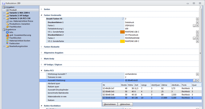Expand the Mark Andy section

42,59
